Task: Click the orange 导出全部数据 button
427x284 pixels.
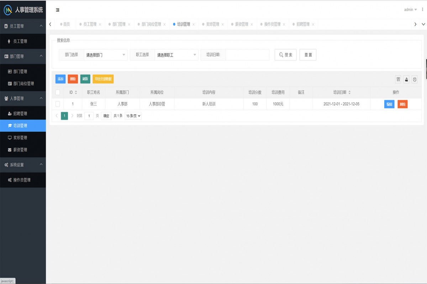Action: [x=104, y=79]
